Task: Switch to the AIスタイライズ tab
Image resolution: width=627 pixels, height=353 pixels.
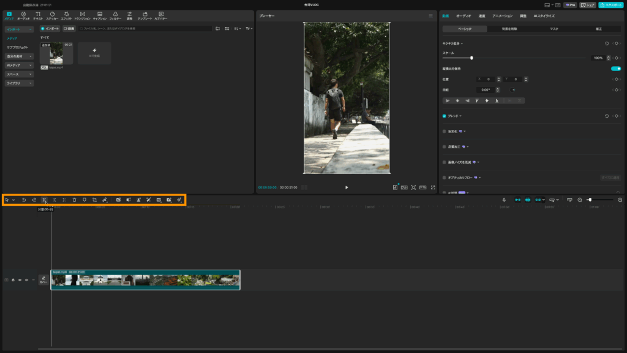Action: click(x=544, y=16)
